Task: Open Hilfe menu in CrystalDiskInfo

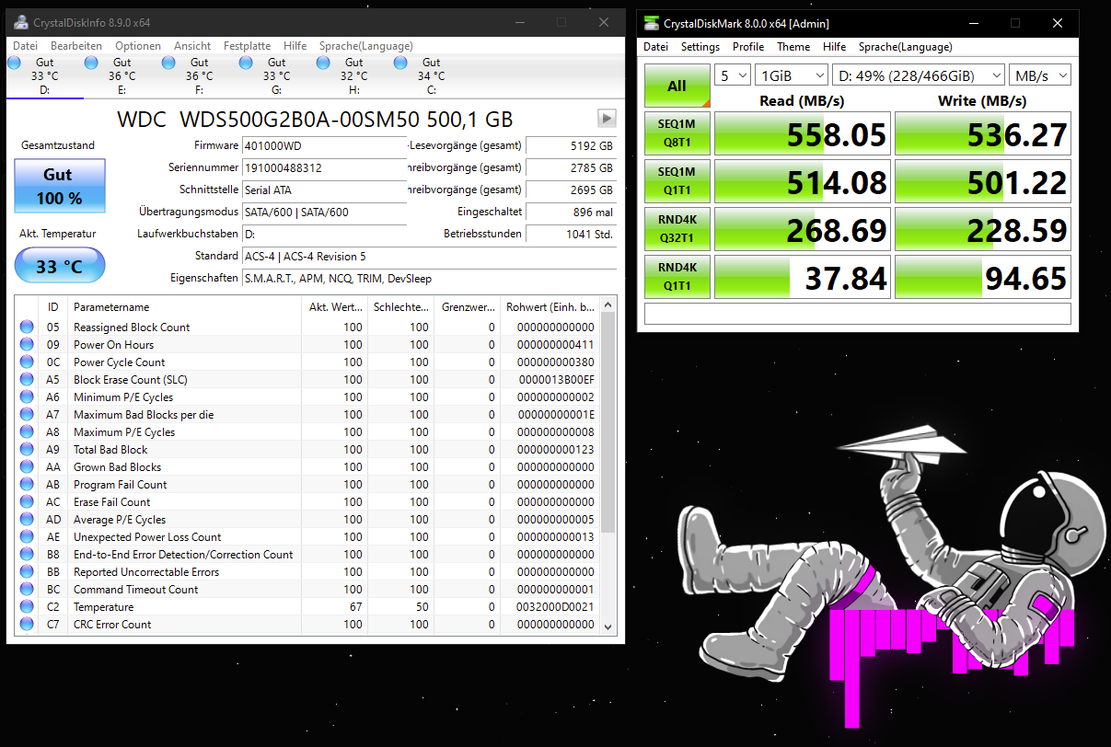Action: coord(295,46)
